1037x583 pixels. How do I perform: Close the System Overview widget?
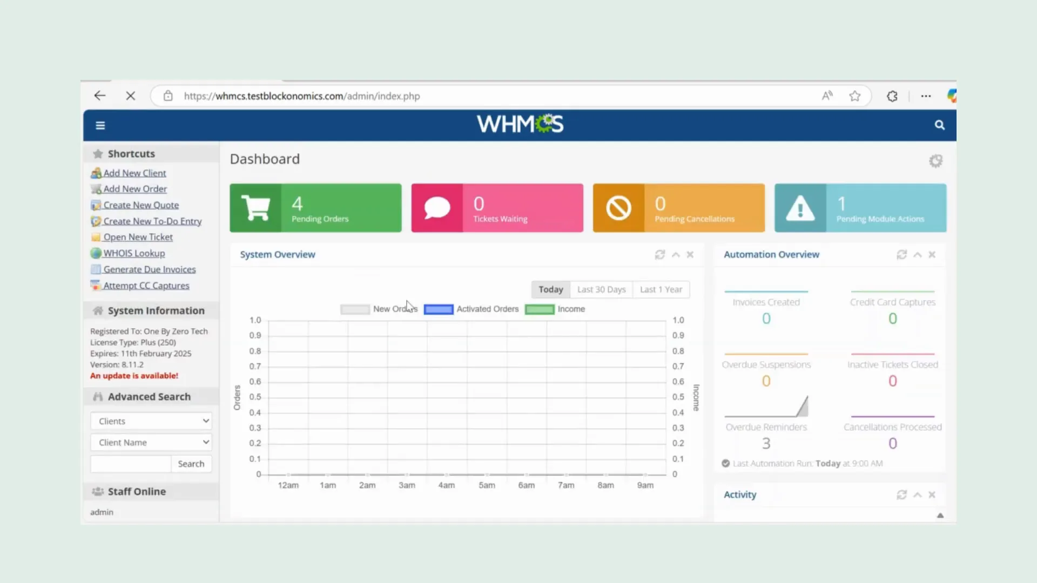click(690, 254)
